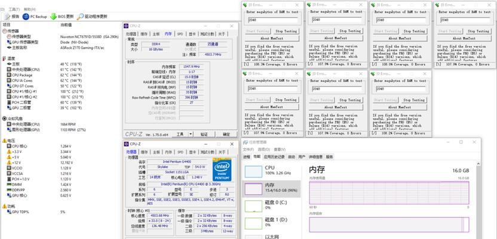Image resolution: width=497 pixels, height=239 pixels.
Task: Click the title icon of memory CPU-Z window
Action: pos(126,26)
